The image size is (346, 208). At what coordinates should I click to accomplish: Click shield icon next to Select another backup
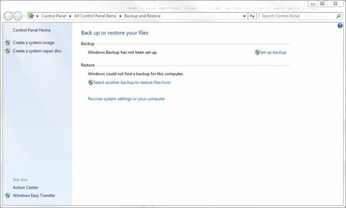[x=90, y=82]
